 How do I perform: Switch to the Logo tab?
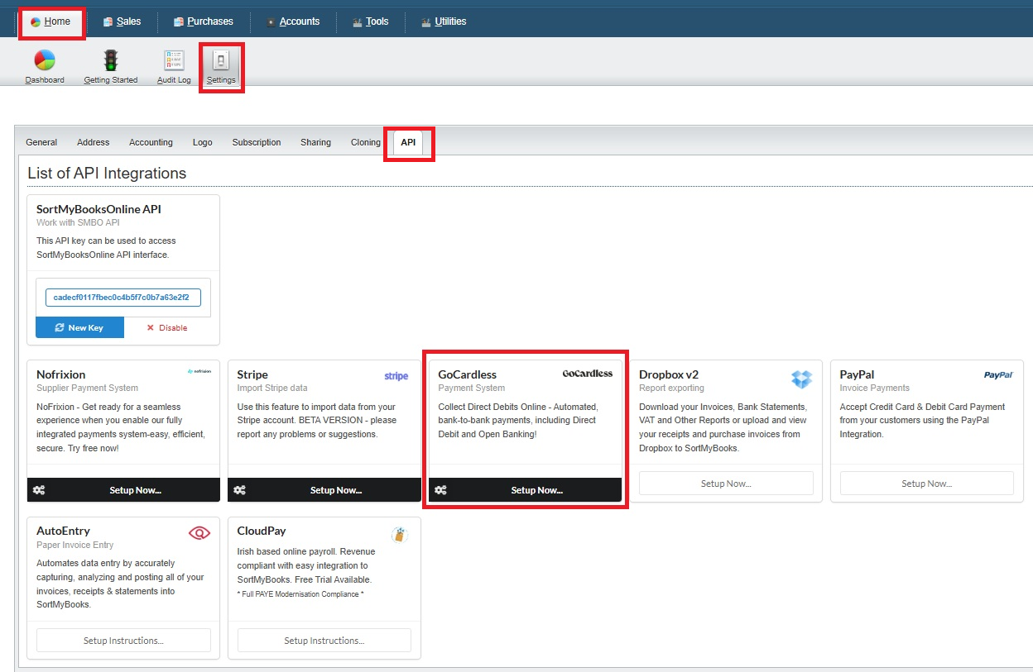203,142
